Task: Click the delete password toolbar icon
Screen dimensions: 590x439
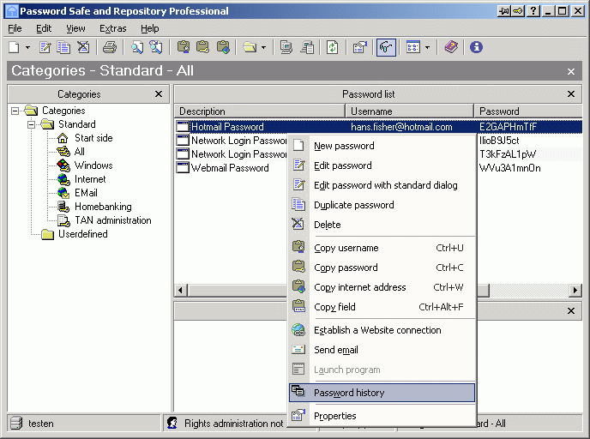Action: tap(83, 47)
